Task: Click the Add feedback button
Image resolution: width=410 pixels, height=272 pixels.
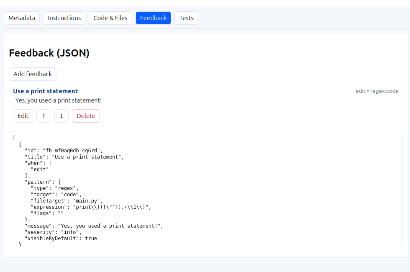Action: [x=33, y=74]
